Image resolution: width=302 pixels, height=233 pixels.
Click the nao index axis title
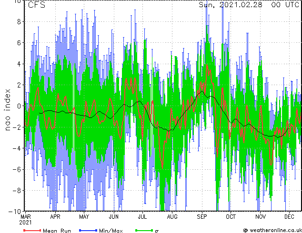[x=7, y=110]
